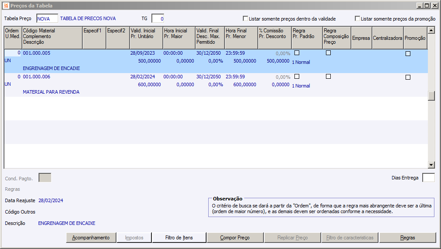Toggle Regra Composição Preço for item 001.000.005
Screen dimensions: 441x249
pos(328,53)
